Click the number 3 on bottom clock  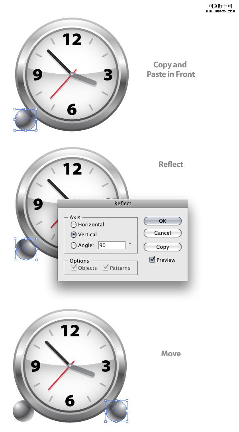tap(106, 366)
